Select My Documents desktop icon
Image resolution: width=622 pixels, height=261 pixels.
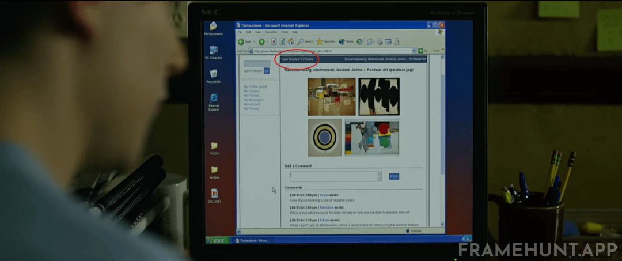point(214,29)
